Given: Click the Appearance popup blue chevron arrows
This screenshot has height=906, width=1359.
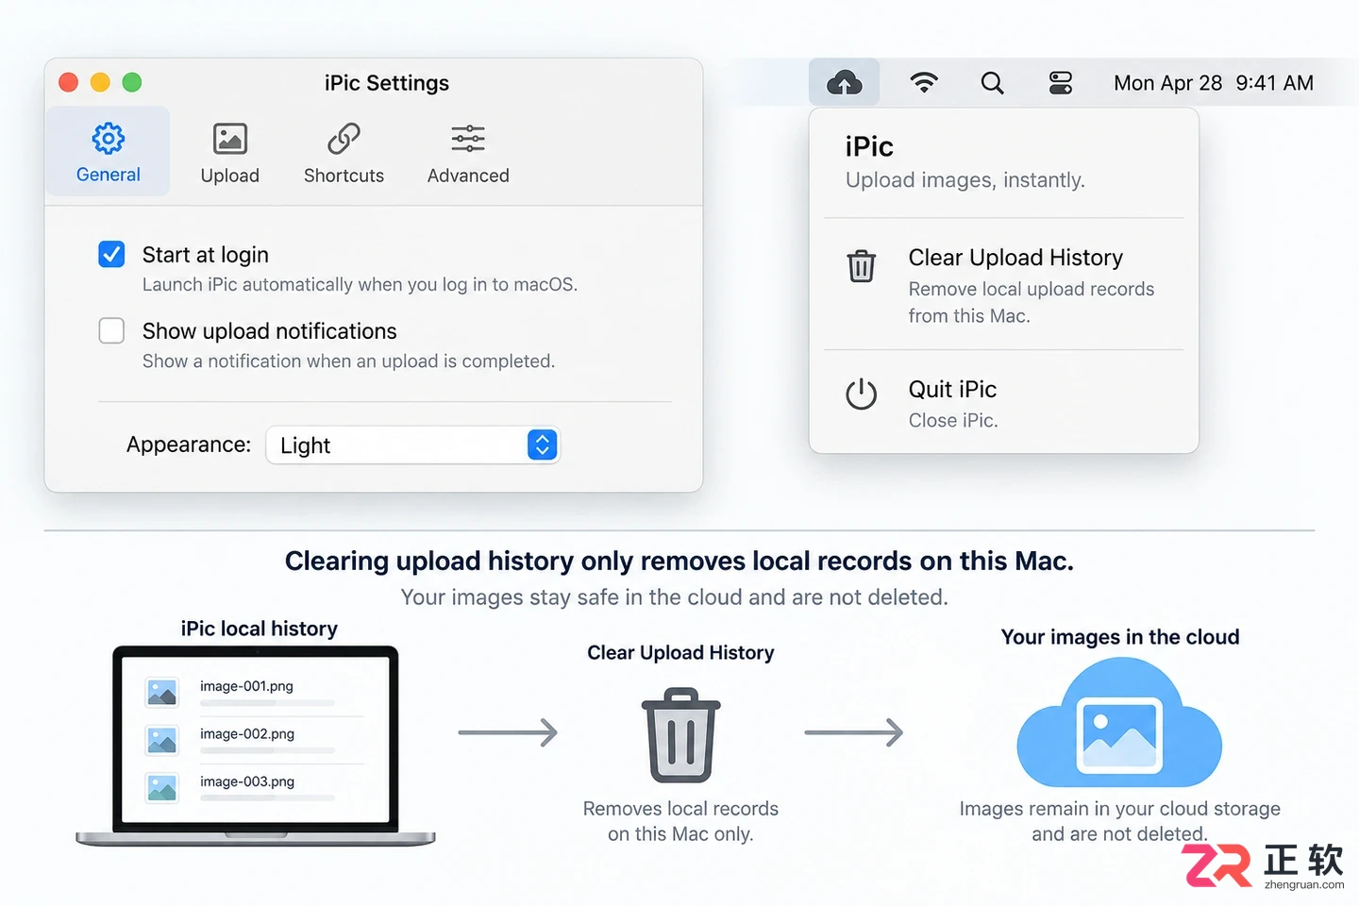Looking at the screenshot, I should tap(542, 445).
